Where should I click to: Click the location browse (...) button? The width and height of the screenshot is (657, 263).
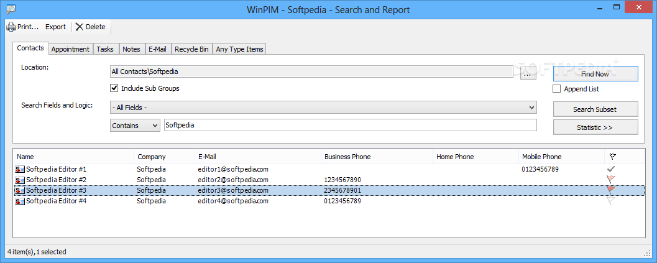click(x=528, y=75)
